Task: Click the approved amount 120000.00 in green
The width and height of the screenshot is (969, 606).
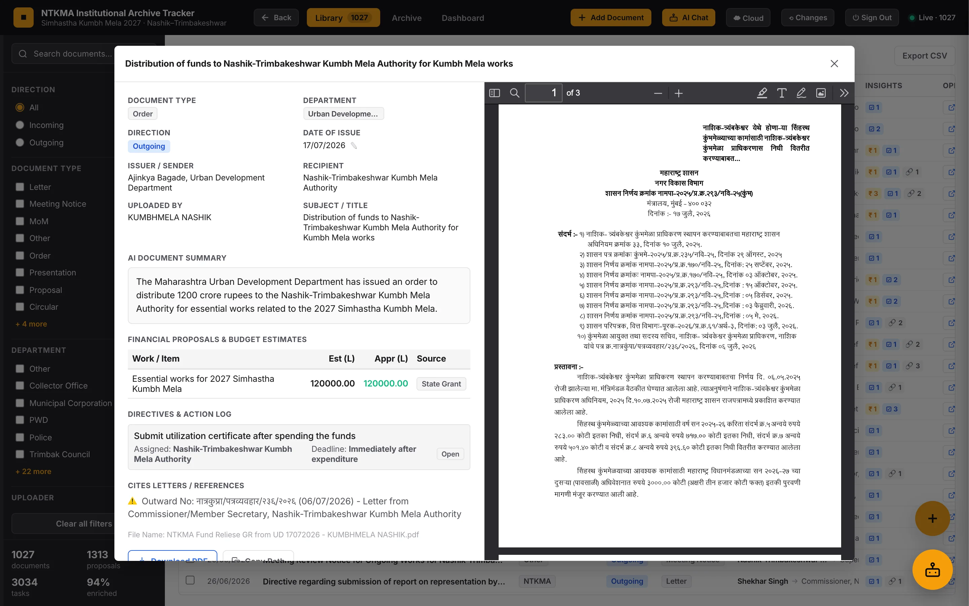Action: (x=386, y=383)
